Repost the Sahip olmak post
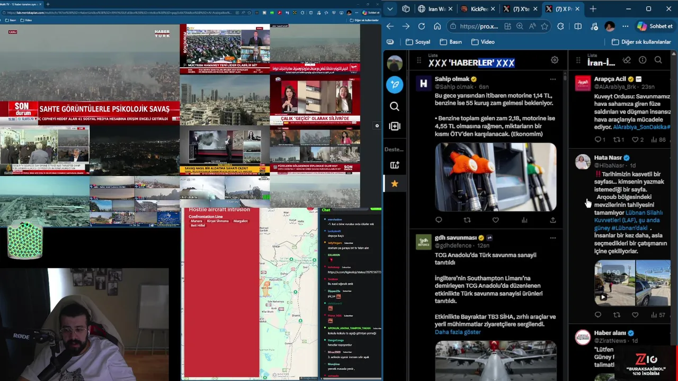Viewport: 678px width, 381px height. (467, 220)
